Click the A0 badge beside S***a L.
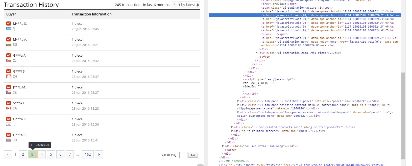412x166 pixels. (x=9, y=103)
